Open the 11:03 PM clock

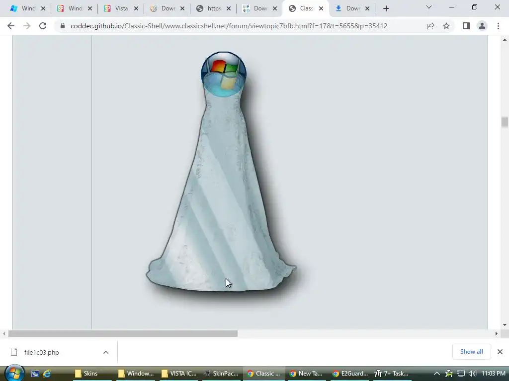494,374
